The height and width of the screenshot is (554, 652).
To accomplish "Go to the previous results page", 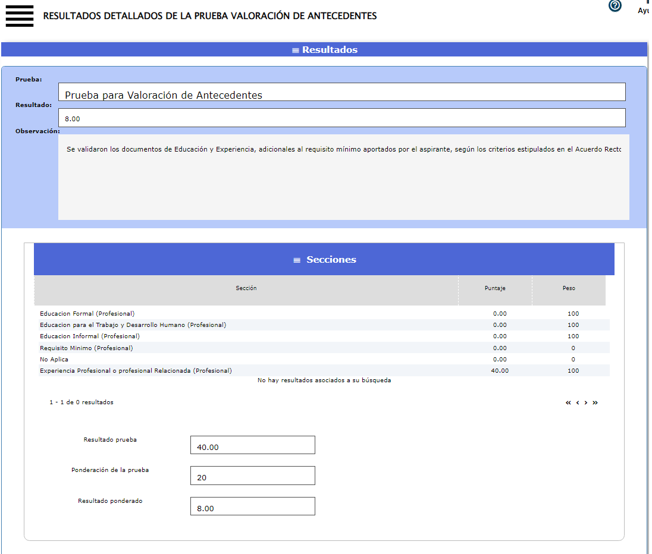I will (577, 403).
